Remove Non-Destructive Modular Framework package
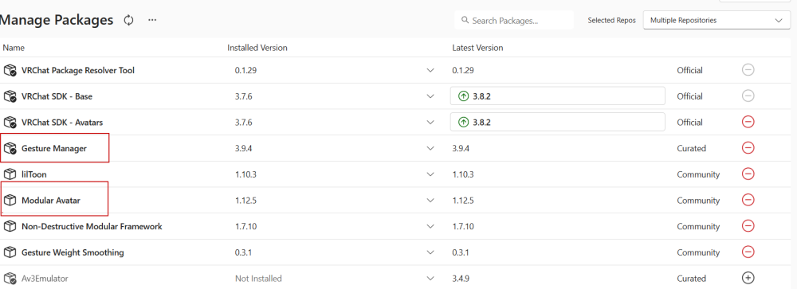The width and height of the screenshot is (797, 289). (748, 226)
